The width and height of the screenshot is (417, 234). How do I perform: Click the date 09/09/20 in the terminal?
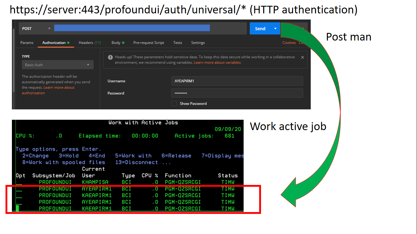[228, 129]
